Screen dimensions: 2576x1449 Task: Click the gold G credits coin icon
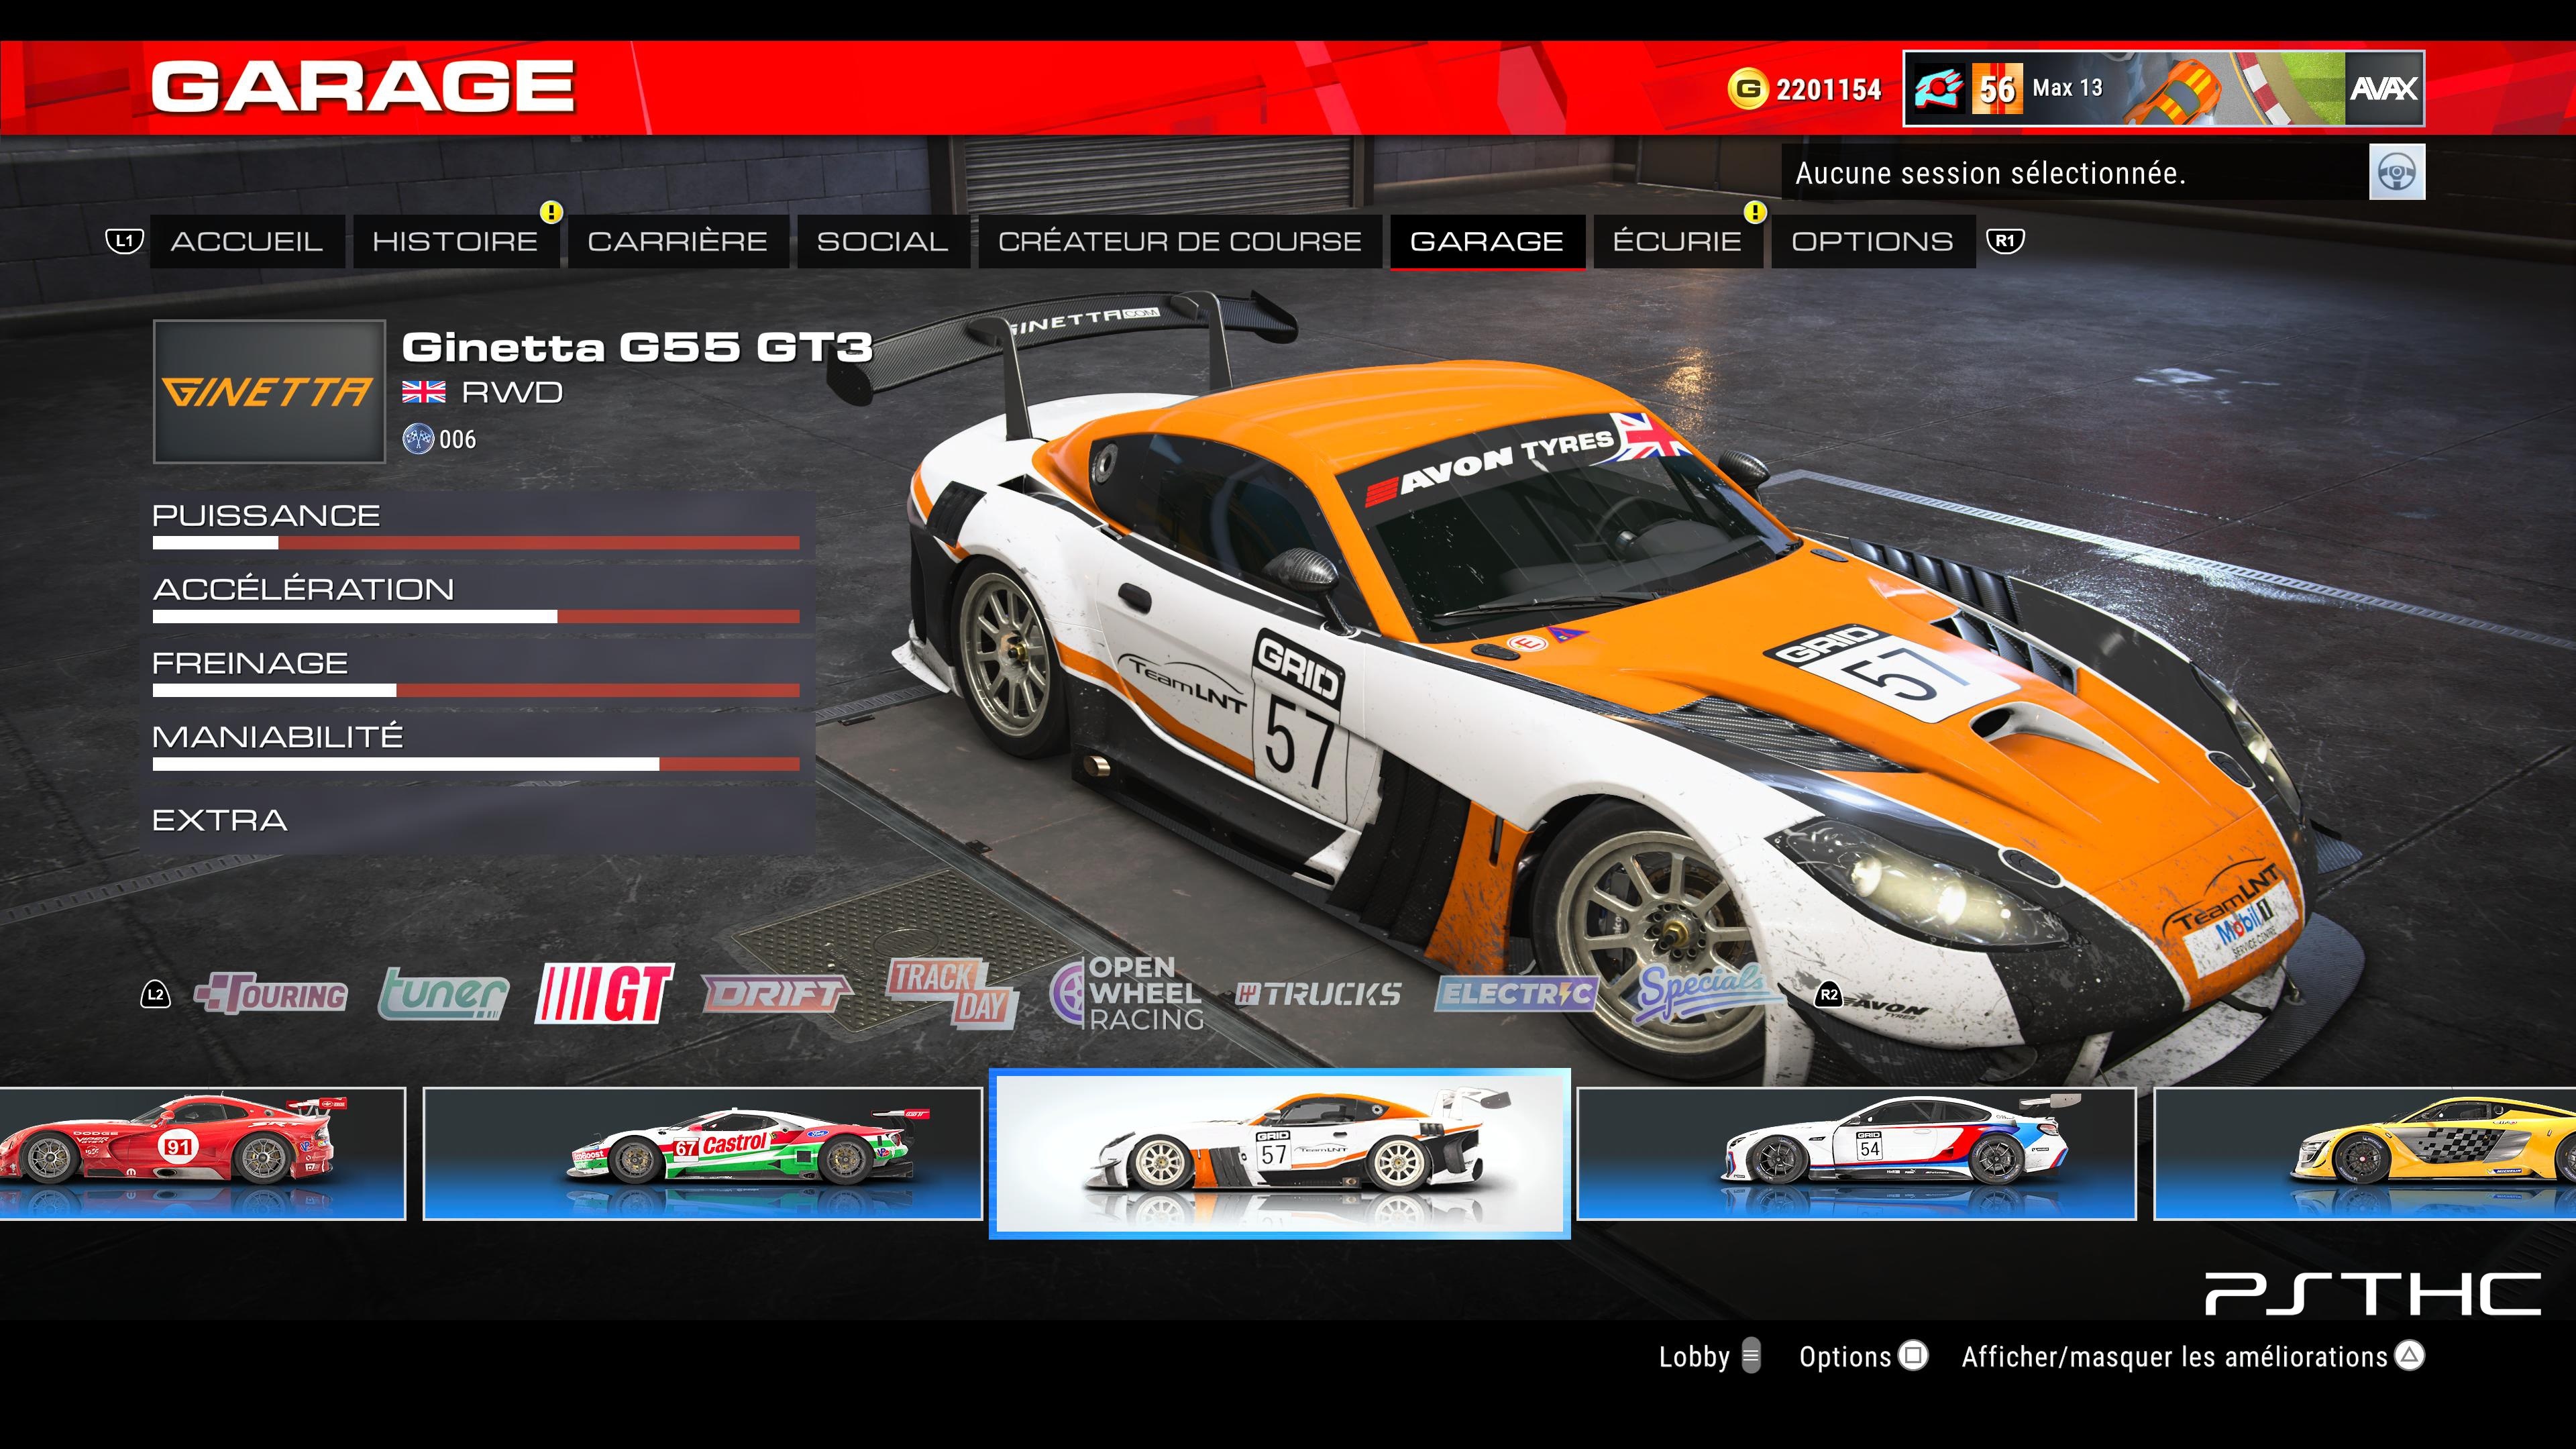[x=1747, y=89]
